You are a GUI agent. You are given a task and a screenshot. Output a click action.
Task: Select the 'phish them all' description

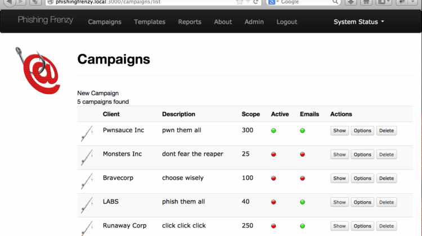coord(183,202)
